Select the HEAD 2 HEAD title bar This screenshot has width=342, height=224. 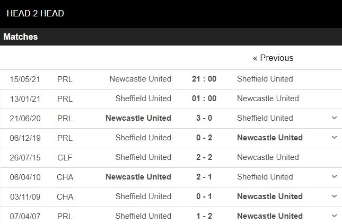(x=171, y=14)
